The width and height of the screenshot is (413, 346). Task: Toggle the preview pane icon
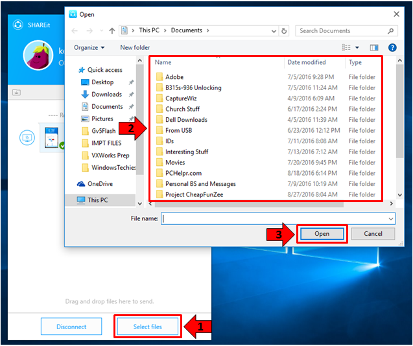[x=374, y=47]
